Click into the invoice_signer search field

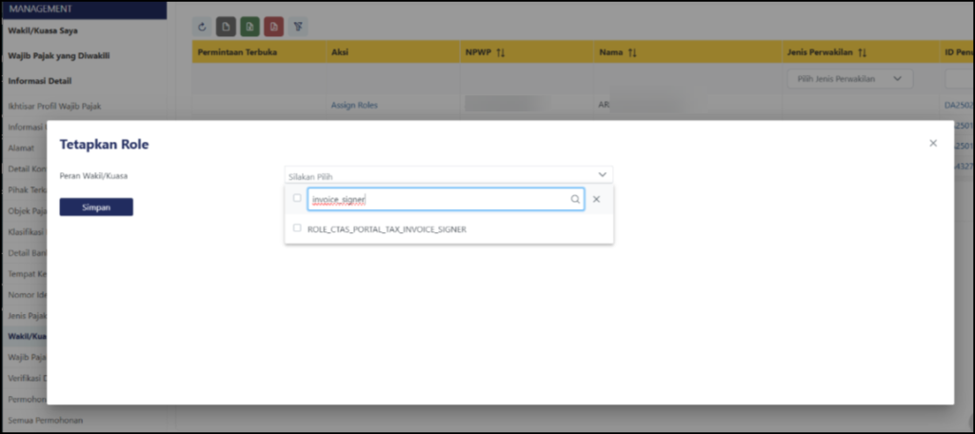coord(438,200)
